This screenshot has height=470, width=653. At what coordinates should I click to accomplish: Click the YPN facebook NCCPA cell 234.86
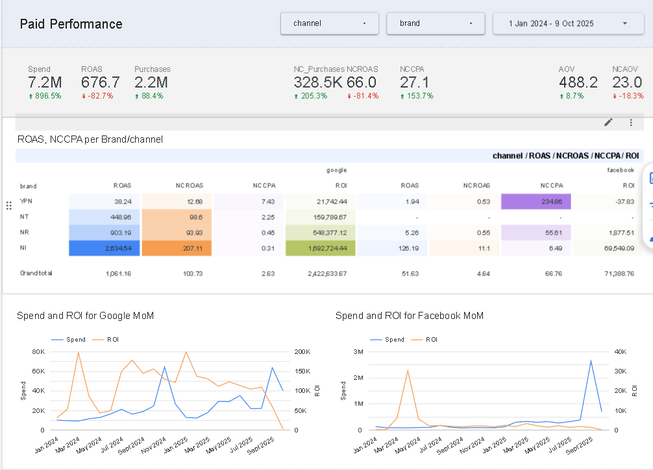click(x=536, y=202)
